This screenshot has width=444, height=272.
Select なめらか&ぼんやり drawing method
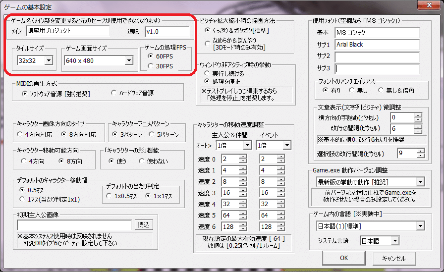click(x=208, y=43)
